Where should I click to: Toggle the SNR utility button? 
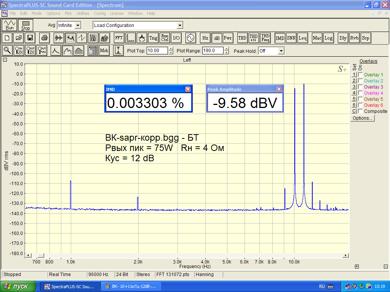pos(291,38)
